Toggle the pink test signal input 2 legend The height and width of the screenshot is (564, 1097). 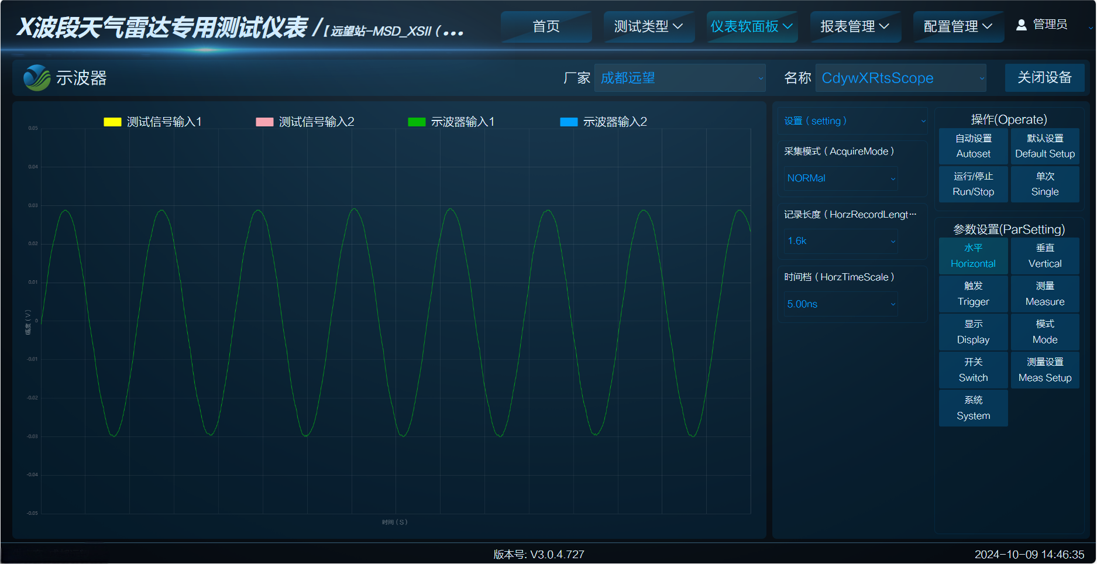[x=305, y=122]
